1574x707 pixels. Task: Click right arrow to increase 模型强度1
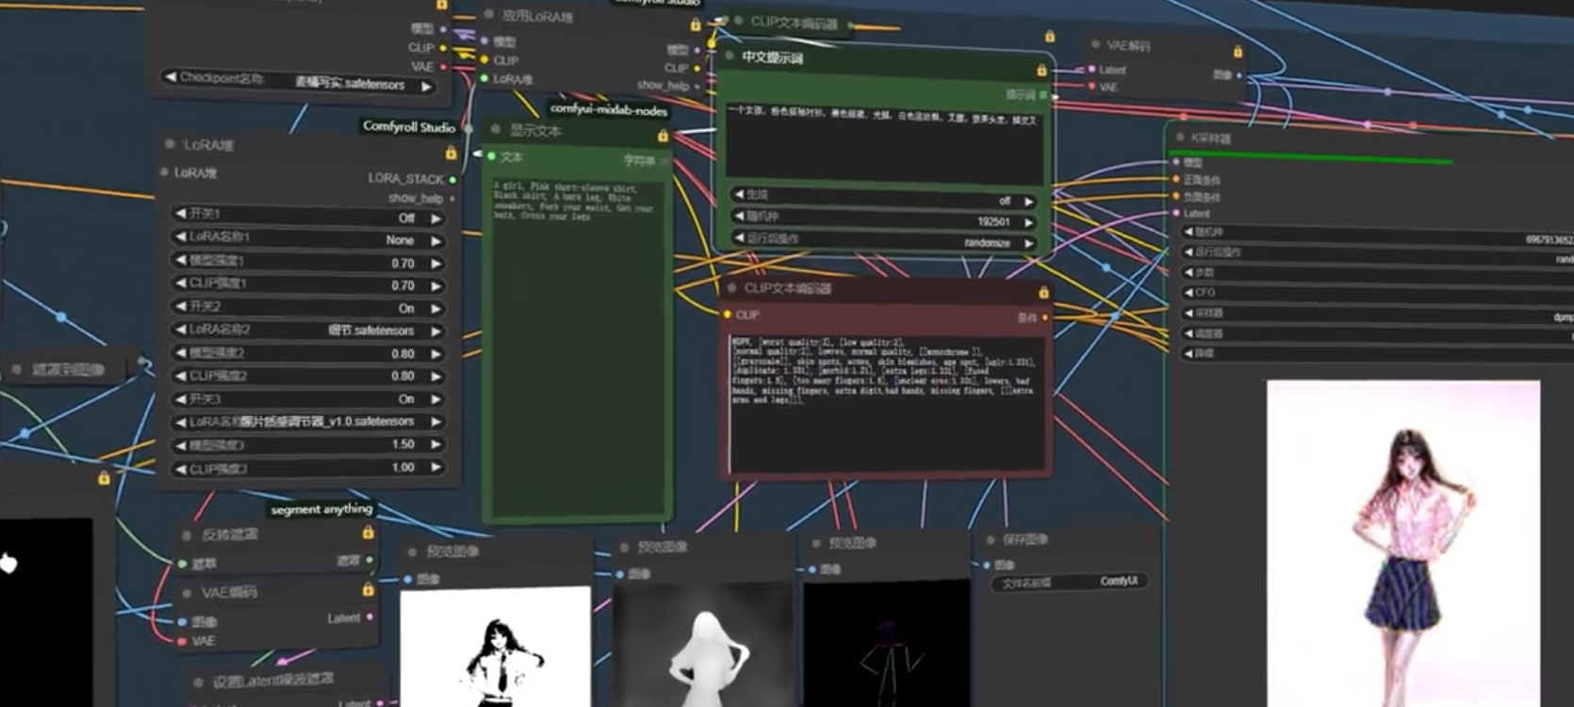[436, 264]
